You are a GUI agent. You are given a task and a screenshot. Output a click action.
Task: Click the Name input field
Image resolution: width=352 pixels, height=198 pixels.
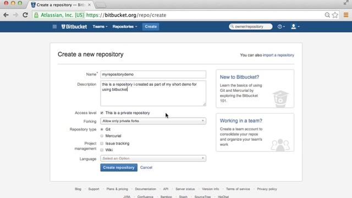(x=153, y=74)
